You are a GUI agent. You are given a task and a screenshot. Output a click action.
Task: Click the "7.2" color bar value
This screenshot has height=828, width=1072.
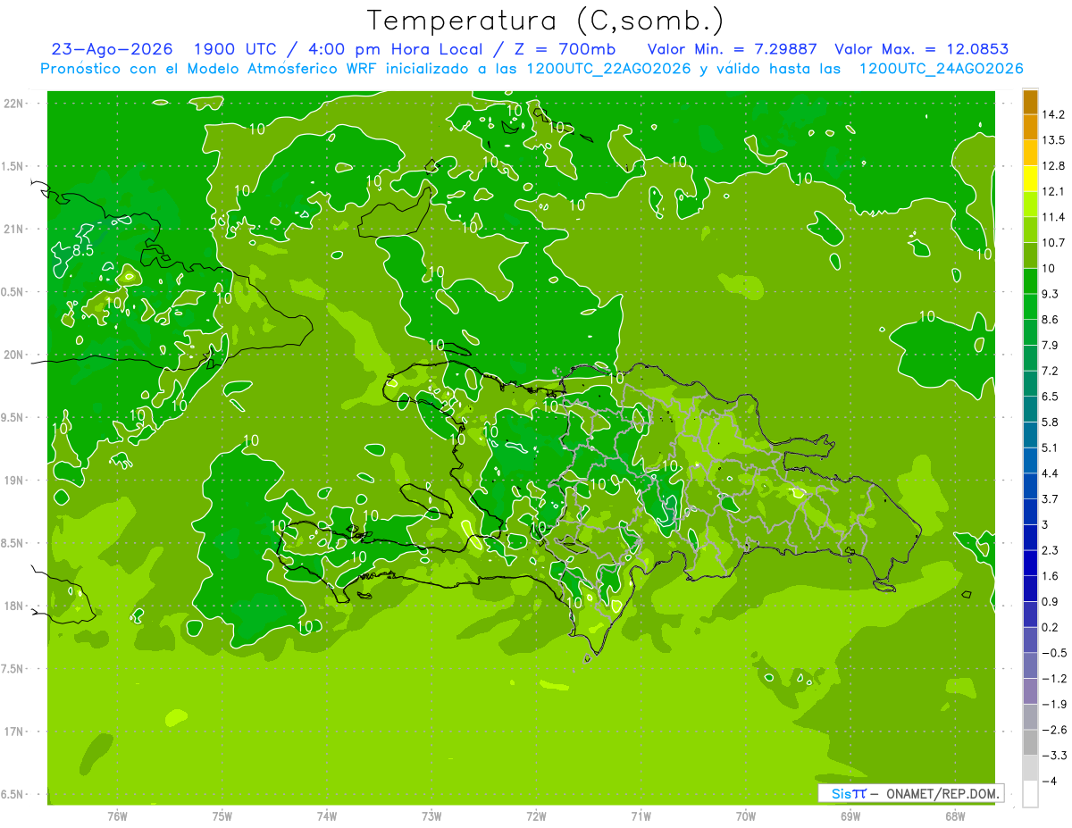click(x=1050, y=371)
